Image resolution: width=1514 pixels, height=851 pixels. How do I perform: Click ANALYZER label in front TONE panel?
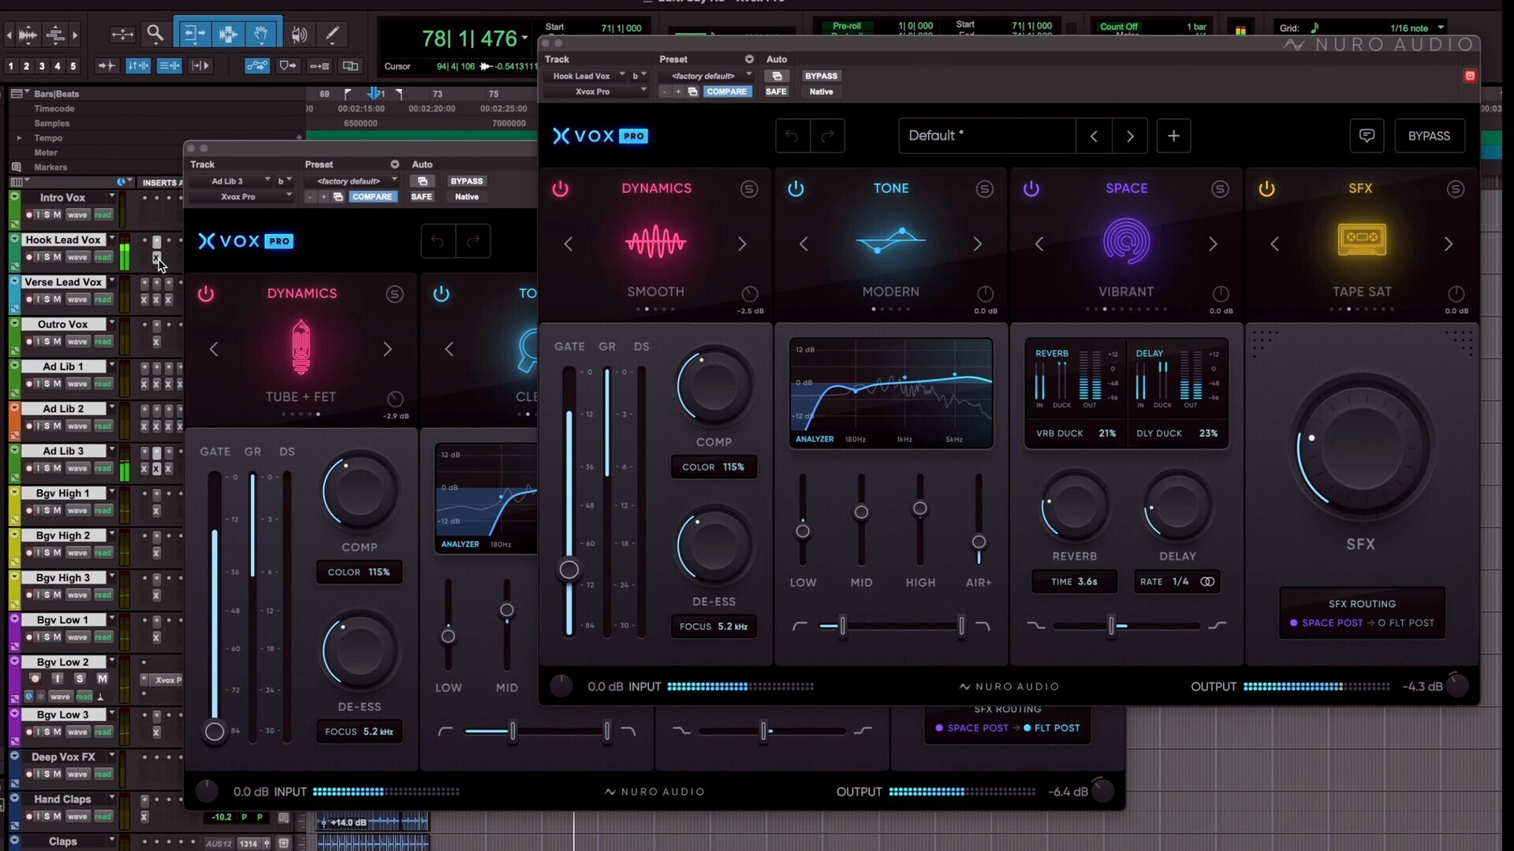[815, 439]
